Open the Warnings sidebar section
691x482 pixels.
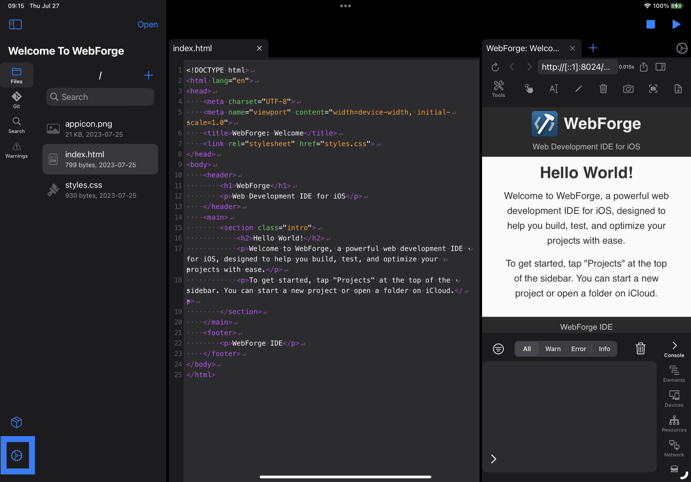point(16,150)
